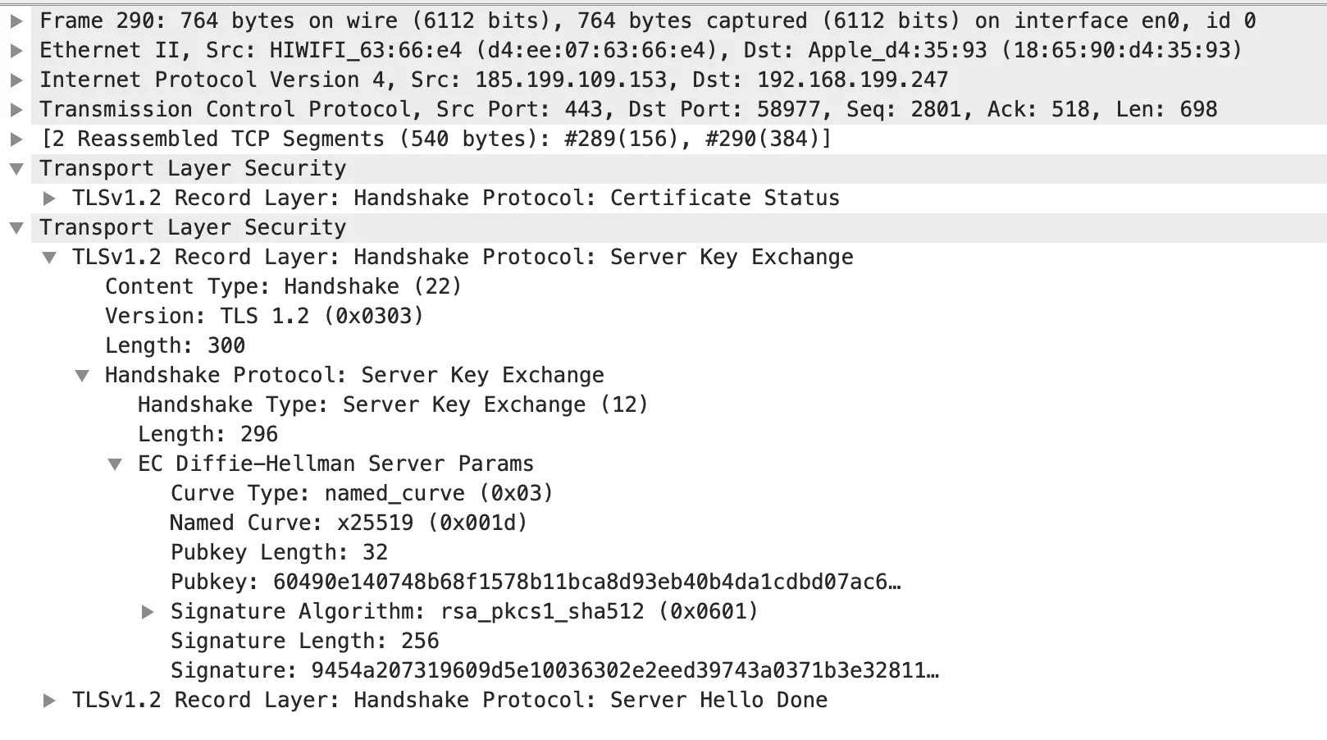Expand the Ethernet II details
1327x740 pixels.
point(16,50)
